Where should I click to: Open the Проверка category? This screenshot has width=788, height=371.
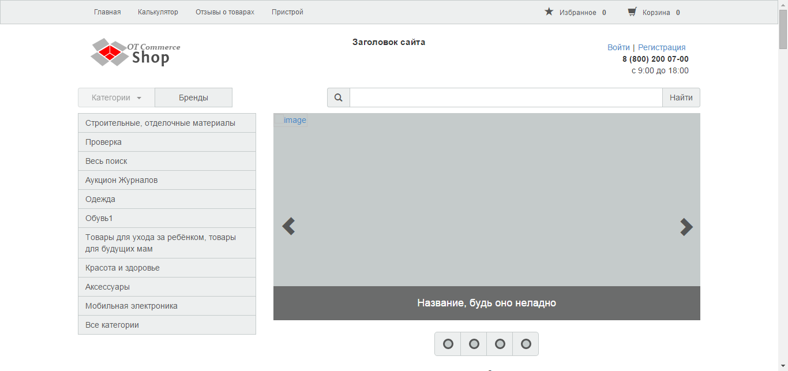pos(167,142)
